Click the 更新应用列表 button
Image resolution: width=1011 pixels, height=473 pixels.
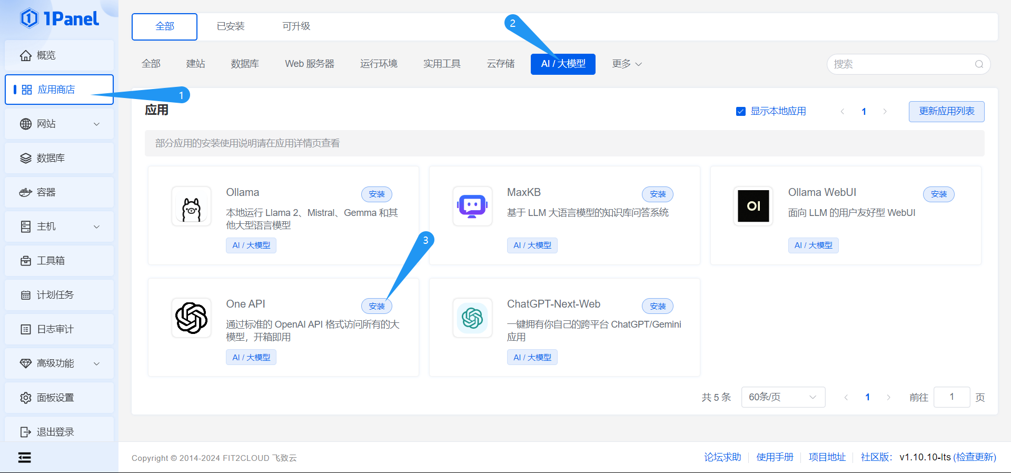(x=946, y=111)
